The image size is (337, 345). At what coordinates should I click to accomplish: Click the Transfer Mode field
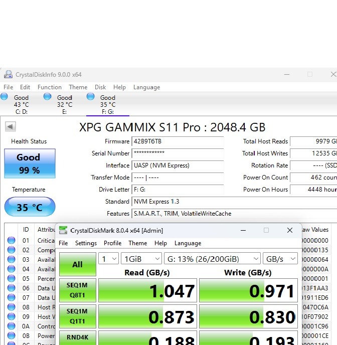[x=178, y=178]
